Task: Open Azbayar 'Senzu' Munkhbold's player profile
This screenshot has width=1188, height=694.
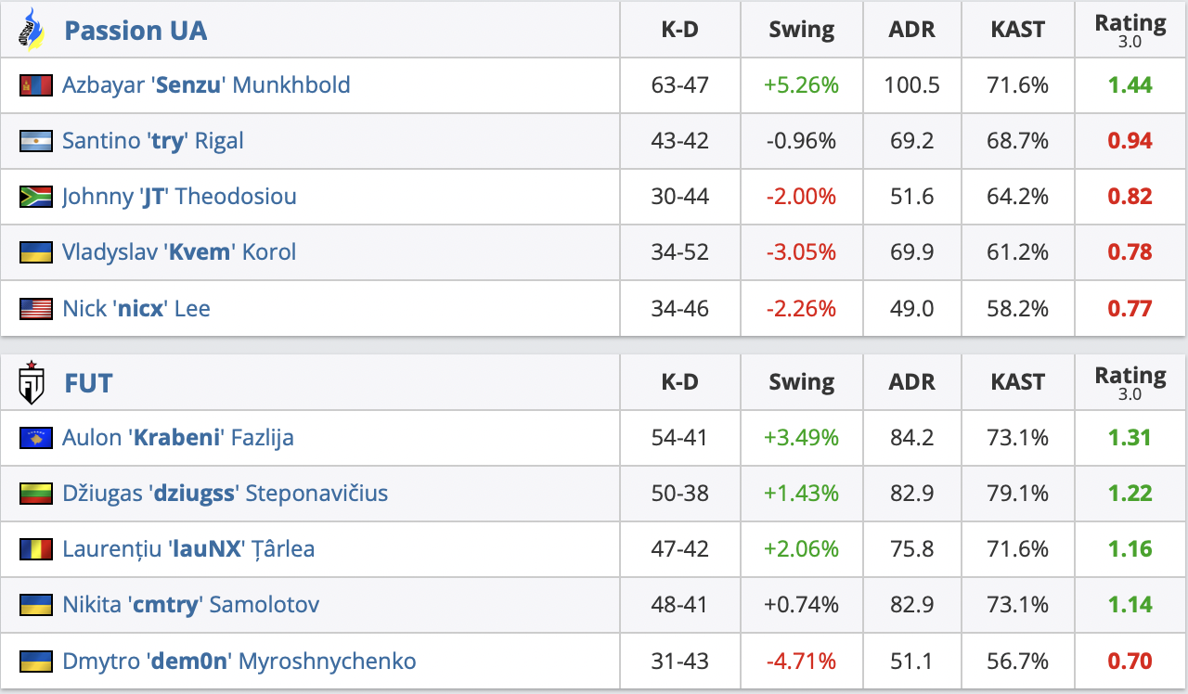Action: pos(206,85)
